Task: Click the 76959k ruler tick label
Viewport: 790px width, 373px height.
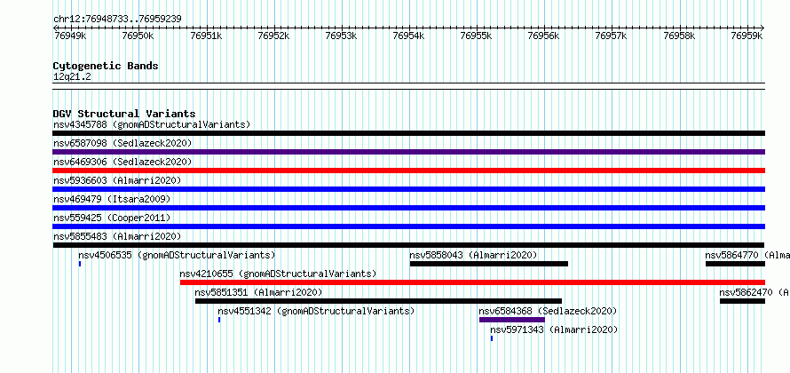Action: [747, 36]
